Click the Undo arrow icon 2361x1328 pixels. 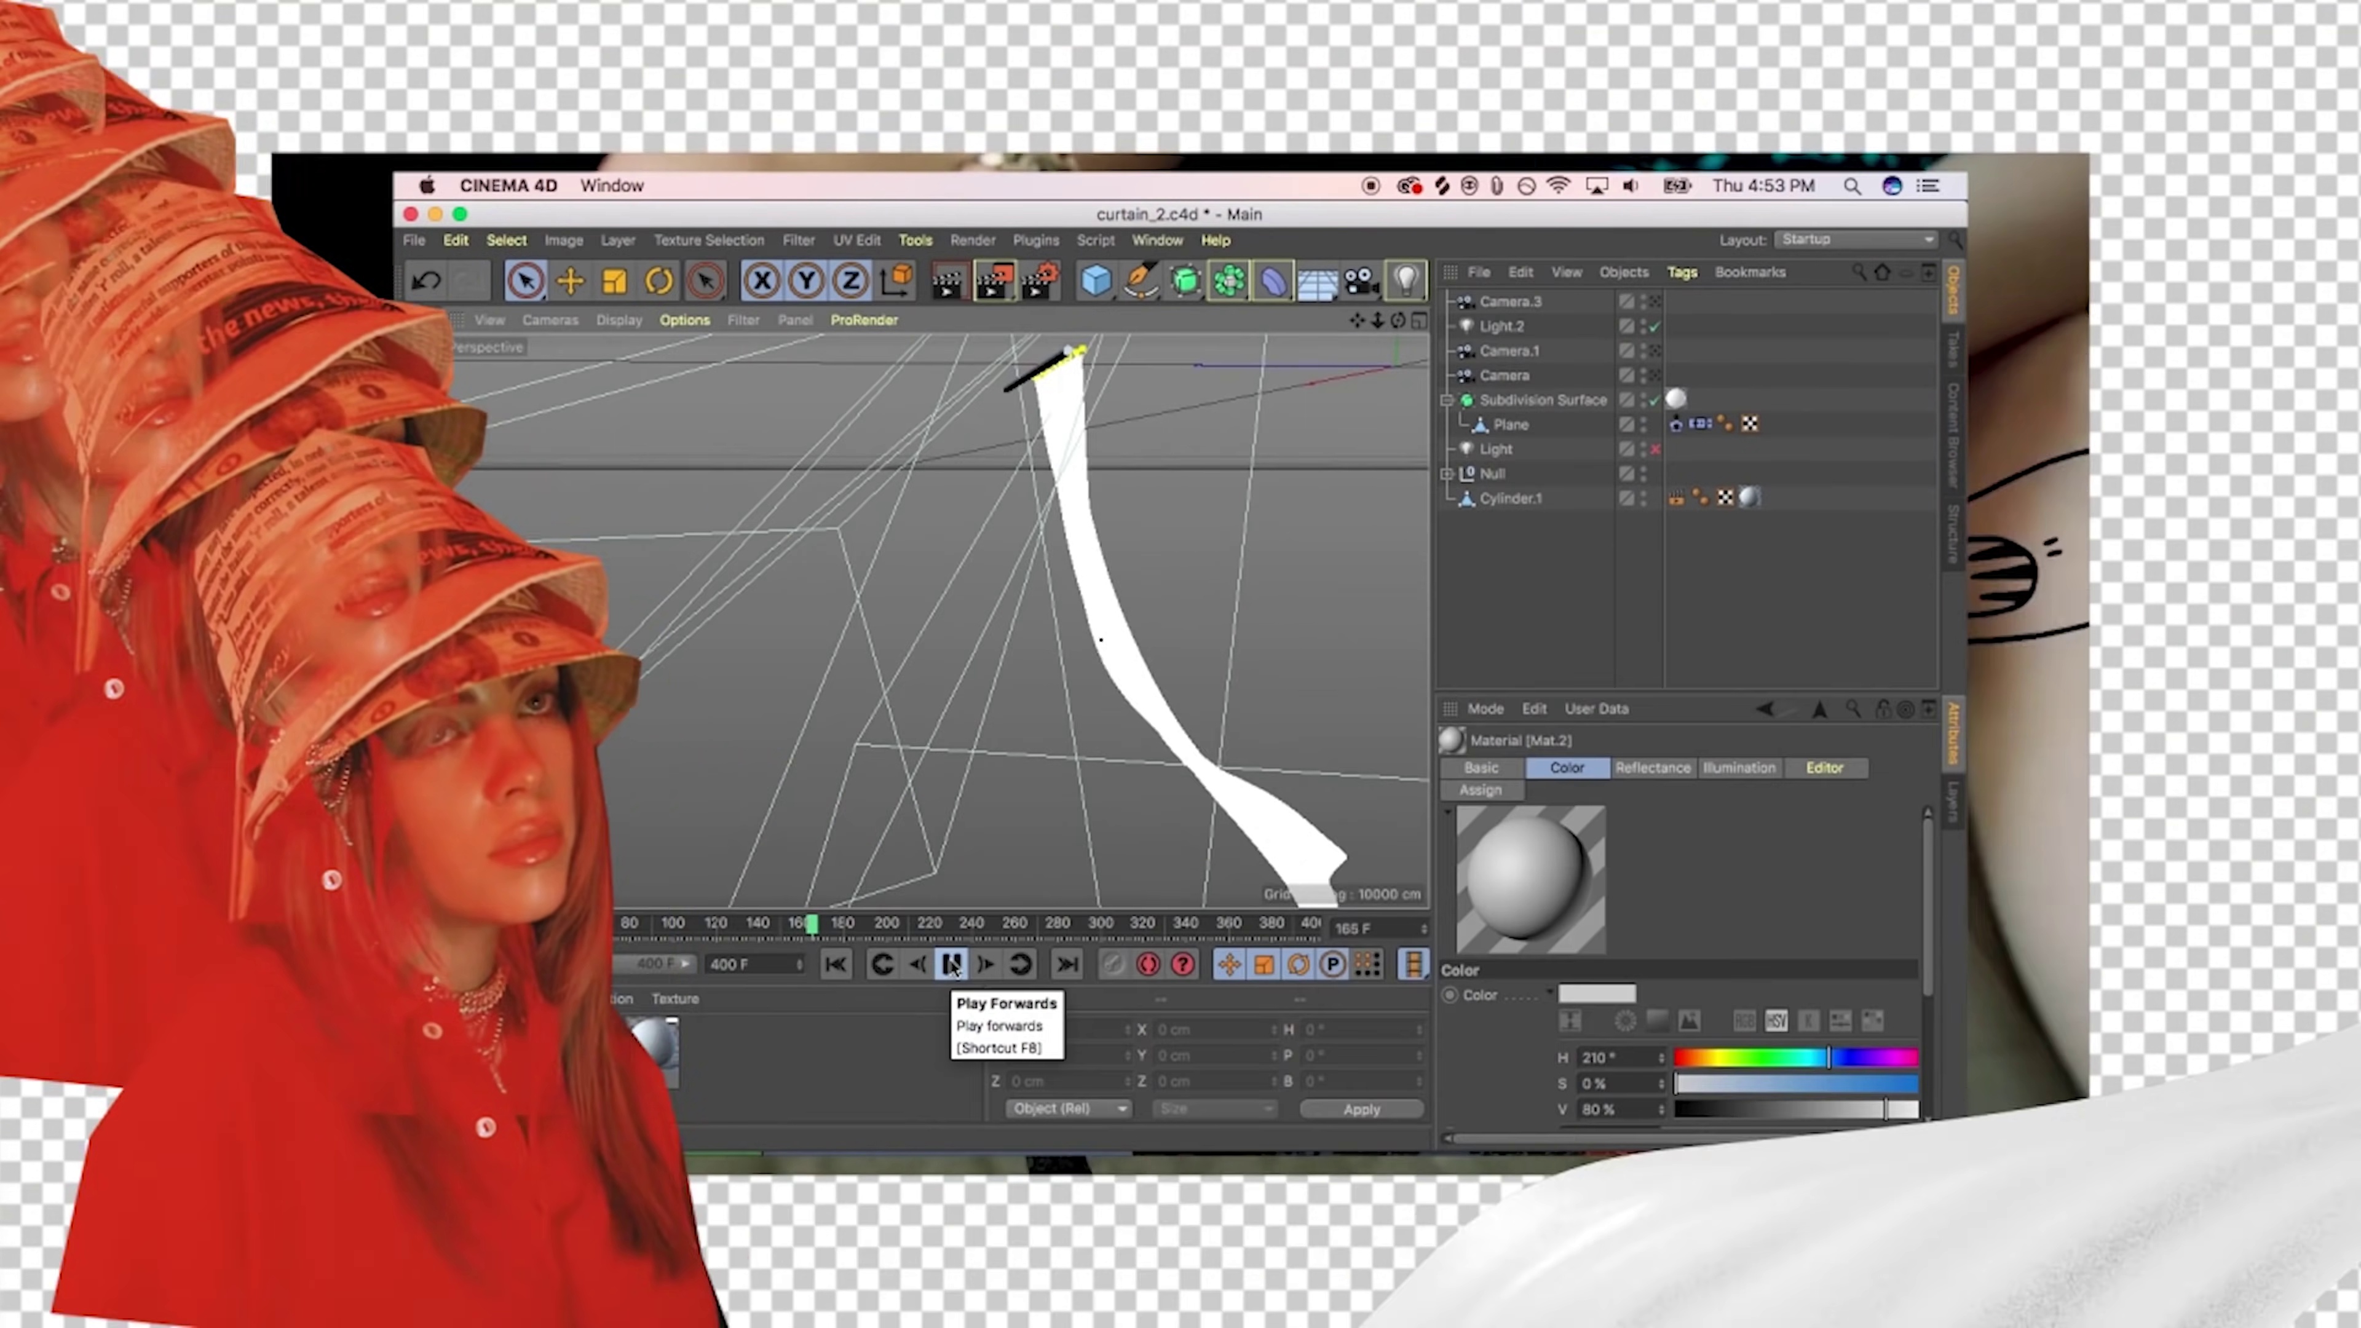click(x=426, y=282)
